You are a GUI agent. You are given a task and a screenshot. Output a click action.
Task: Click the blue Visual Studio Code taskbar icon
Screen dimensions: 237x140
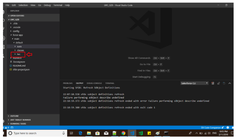click(x=132, y=133)
